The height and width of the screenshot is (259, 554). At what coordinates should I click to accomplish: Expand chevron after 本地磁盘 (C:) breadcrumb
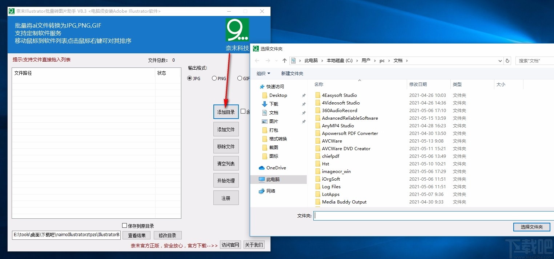click(x=357, y=61)
